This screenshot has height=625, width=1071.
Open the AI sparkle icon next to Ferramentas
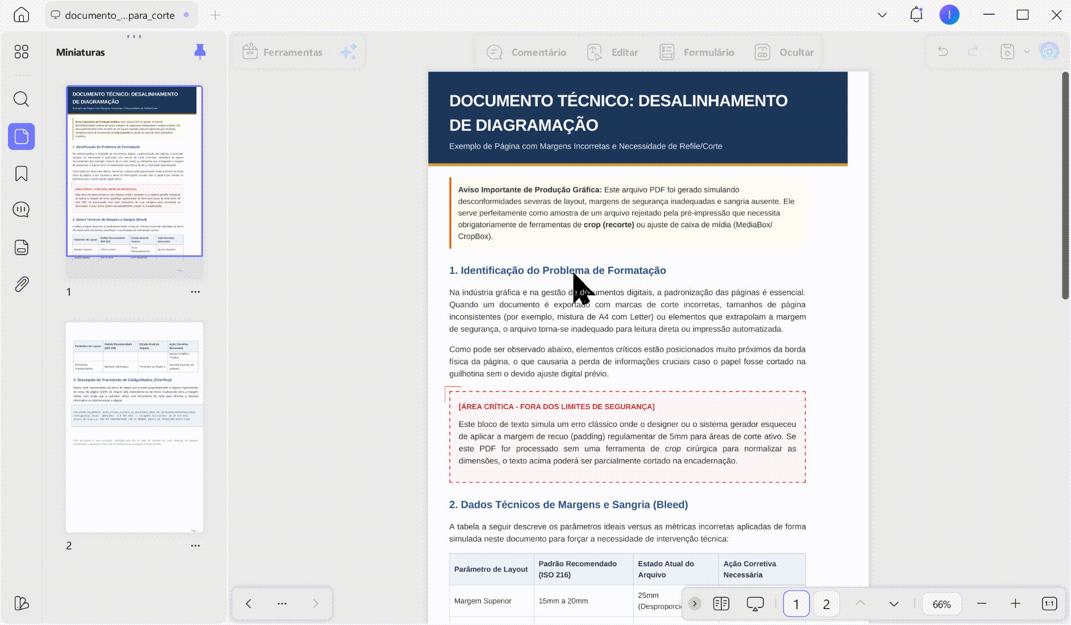point(348,52)
